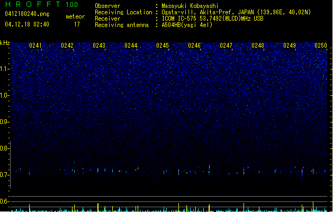Click the HROFFT 1.0.0 title text
The image size is (333, 212).
click(x=41, y=4)
